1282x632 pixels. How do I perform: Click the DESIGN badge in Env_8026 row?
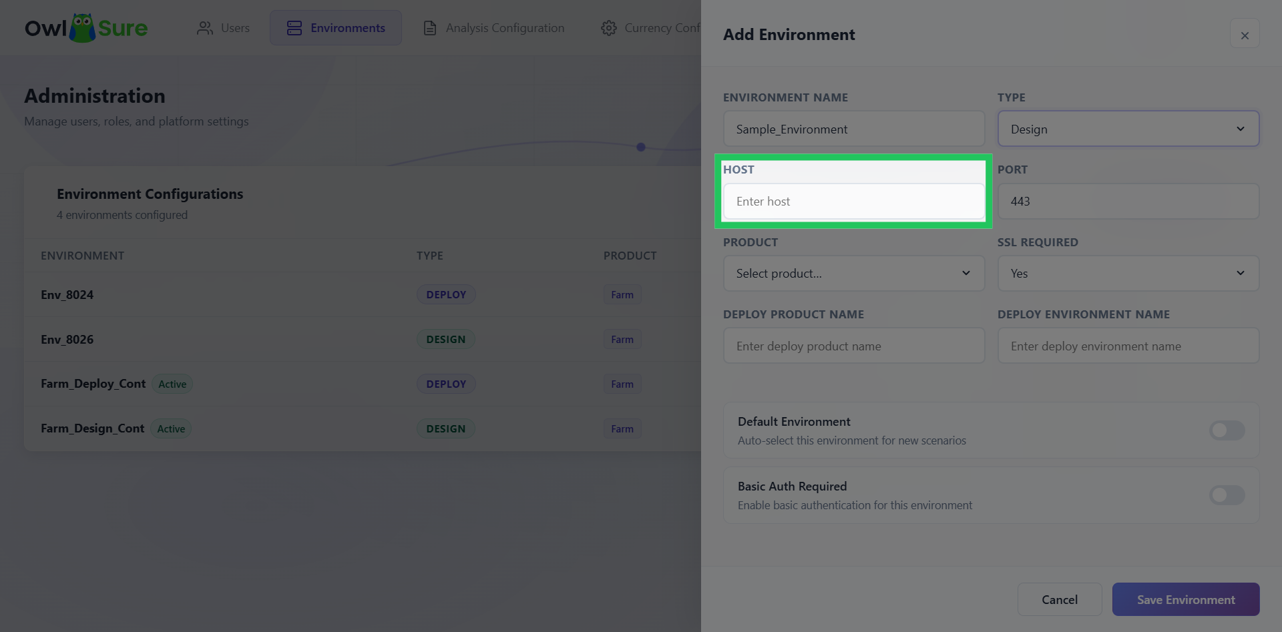[x=446, y=339]
